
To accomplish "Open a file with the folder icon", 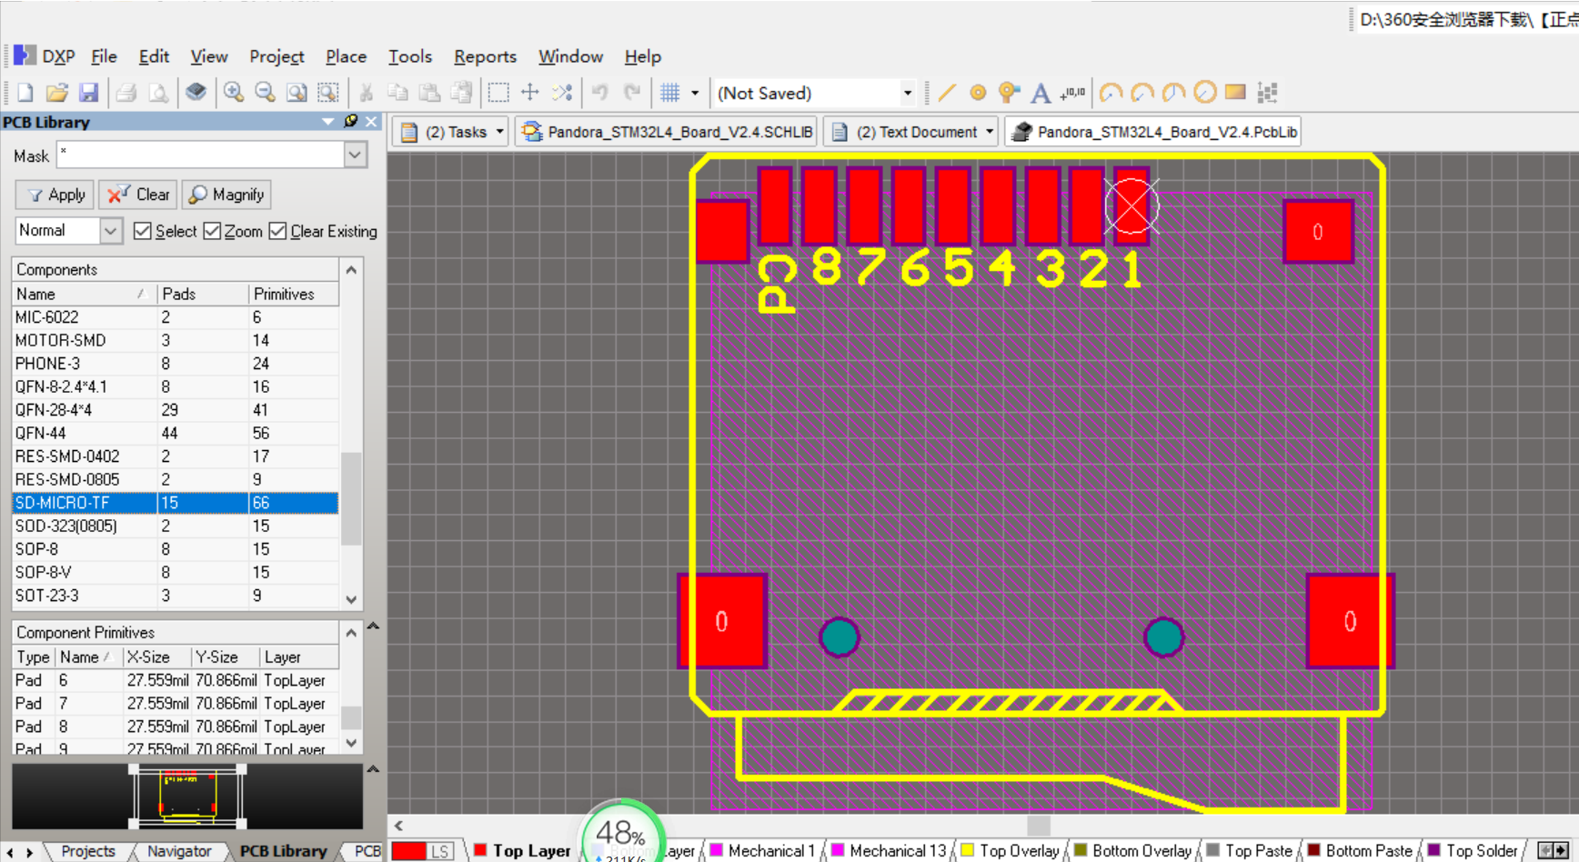I will click(56, 93).
